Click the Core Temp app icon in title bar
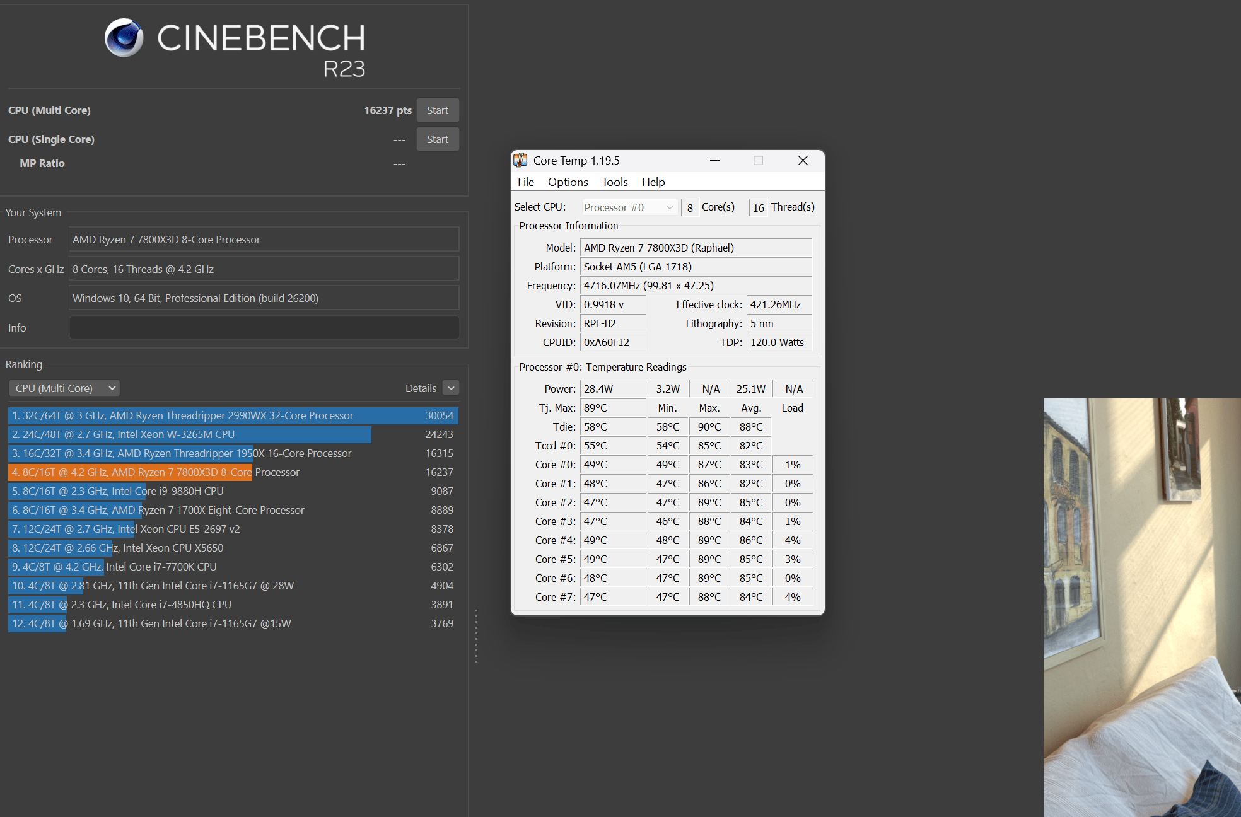 520,160
